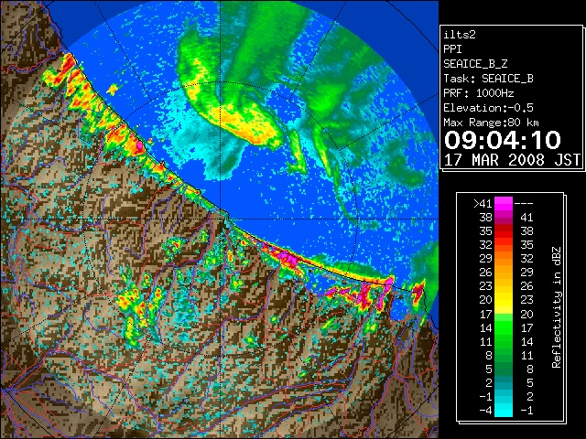Click the 'PPI' scan type text
The height and width of the screenshot is (439, 586).
coord(452,49)
